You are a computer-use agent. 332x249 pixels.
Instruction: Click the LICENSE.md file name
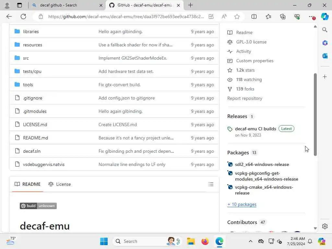[35, 125]
